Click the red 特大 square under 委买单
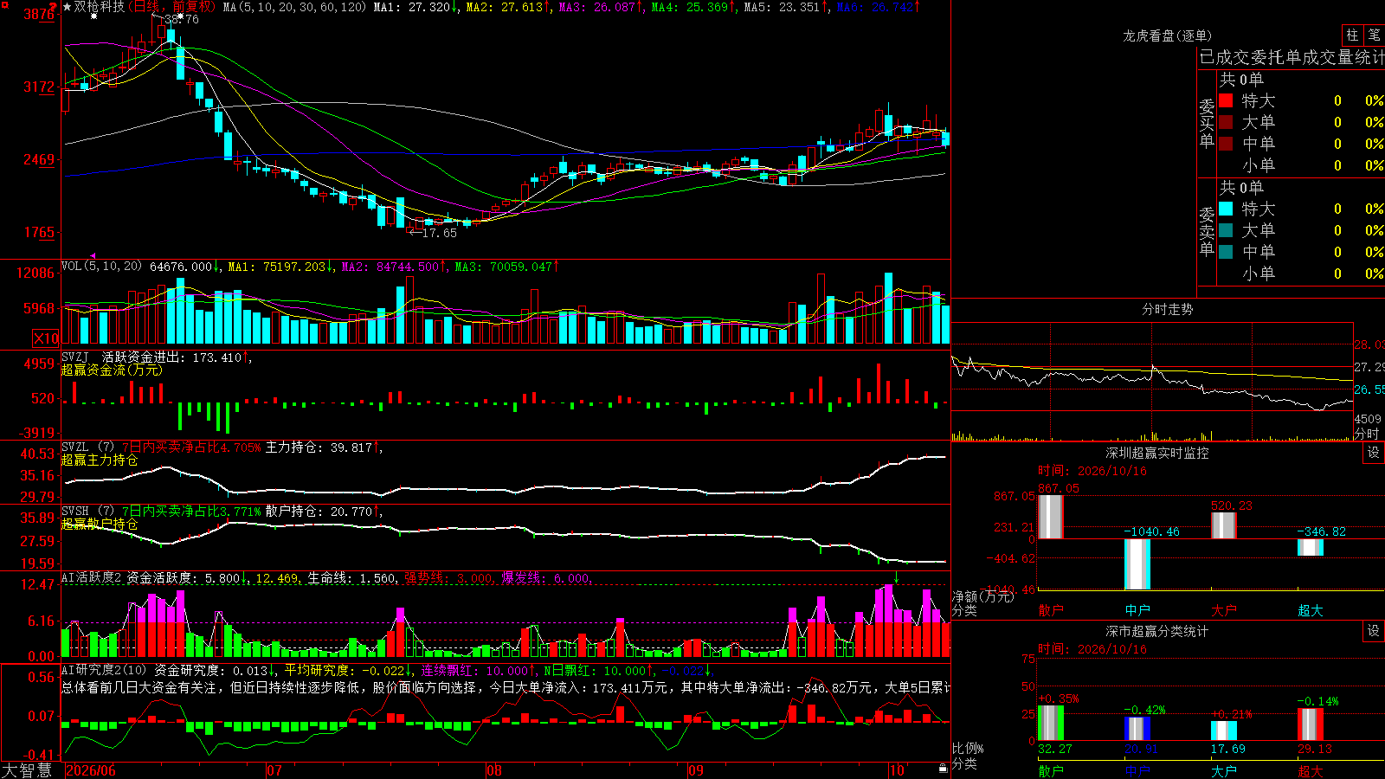Viewport: 1385px width, 779px height. 1226,100
